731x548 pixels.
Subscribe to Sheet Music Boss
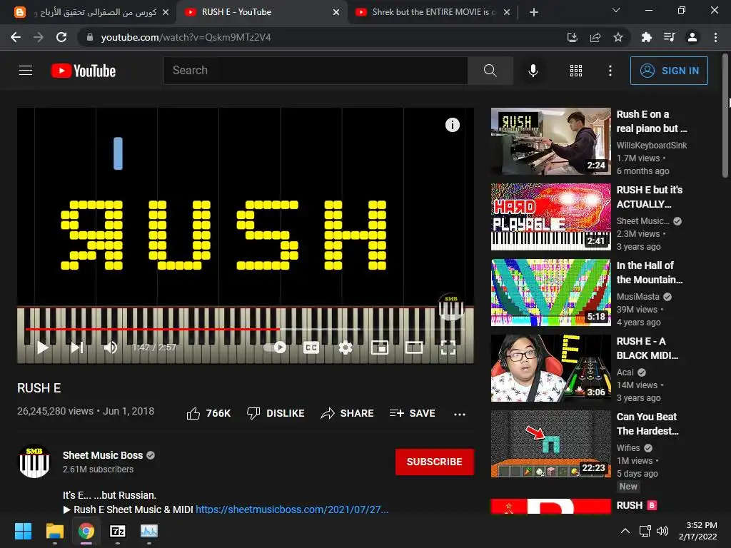point(435,462)
